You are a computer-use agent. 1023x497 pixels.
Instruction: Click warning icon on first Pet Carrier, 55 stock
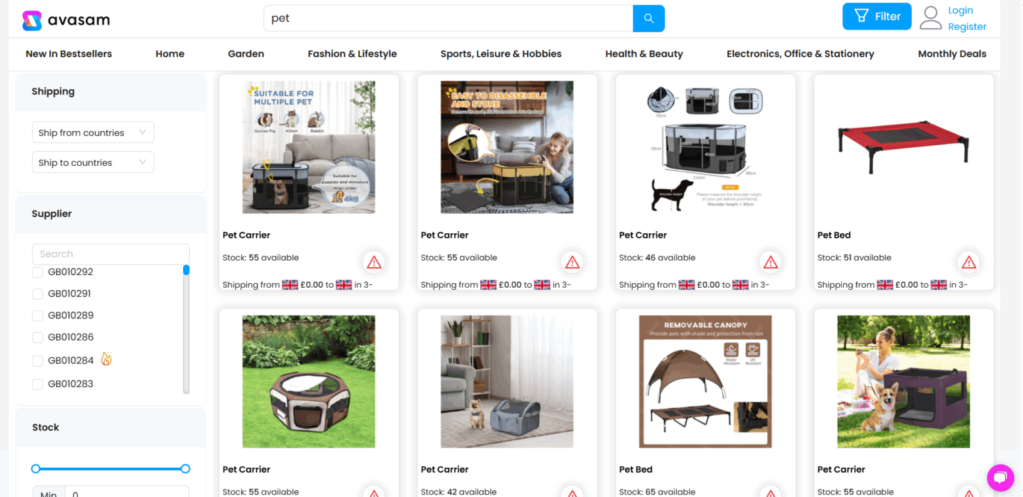pyautogui.click(x=374, y=262)
